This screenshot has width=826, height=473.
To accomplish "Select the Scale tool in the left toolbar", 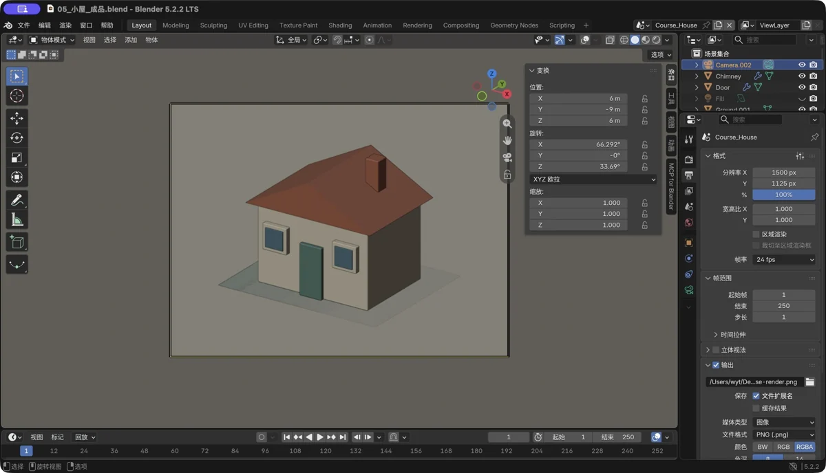I will (17, 157).
